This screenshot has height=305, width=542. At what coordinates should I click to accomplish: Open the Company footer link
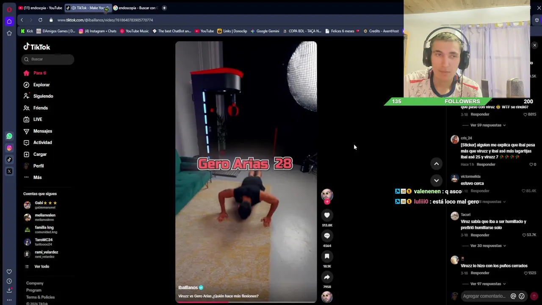[35, 283]
